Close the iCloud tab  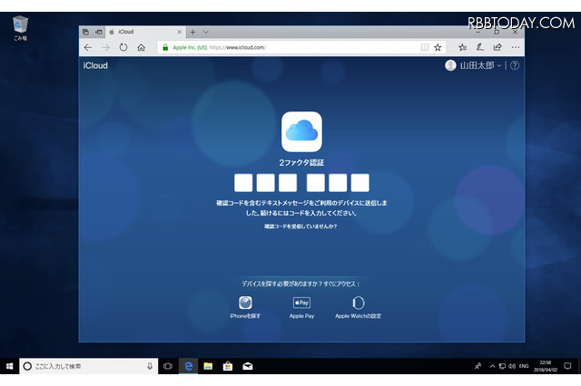click(x=180, y=33)
